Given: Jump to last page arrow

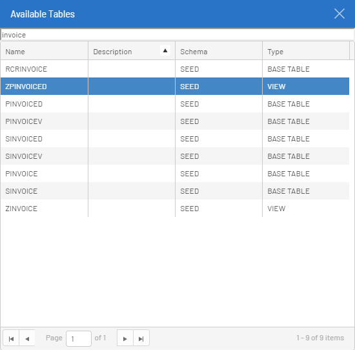Looking at the screenshot, I should coord(141,338).
